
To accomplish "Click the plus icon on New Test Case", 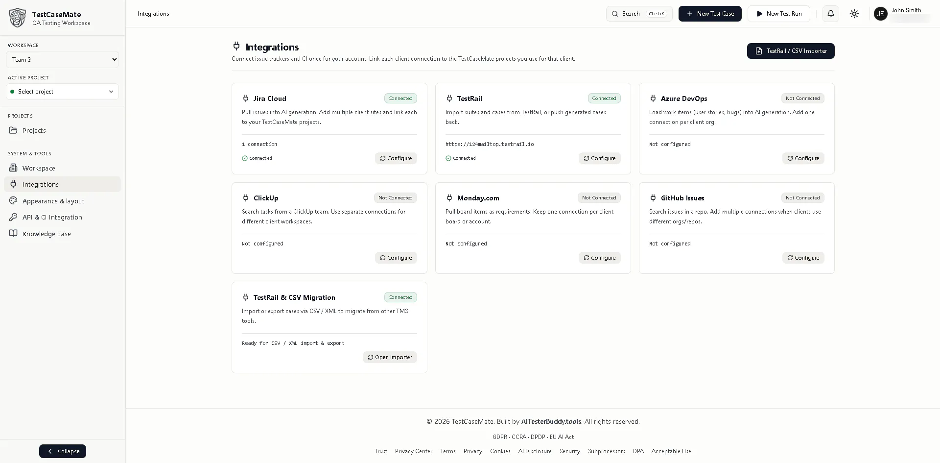I will pos(690,14).
